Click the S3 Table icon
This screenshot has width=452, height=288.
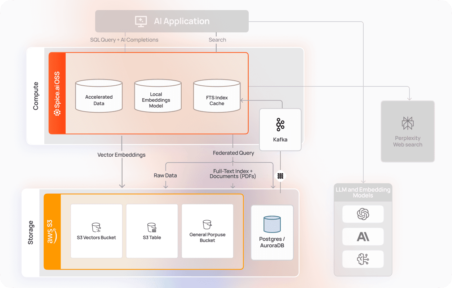(x=152, y=227)
